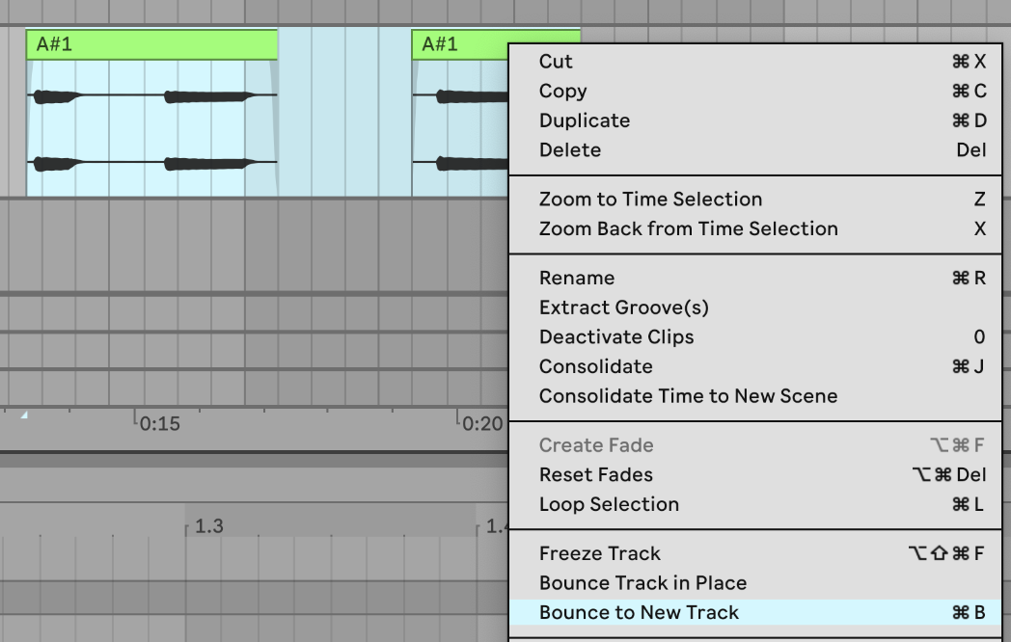
Task: Click 'Copy' in the context menu
Action: 561,91
